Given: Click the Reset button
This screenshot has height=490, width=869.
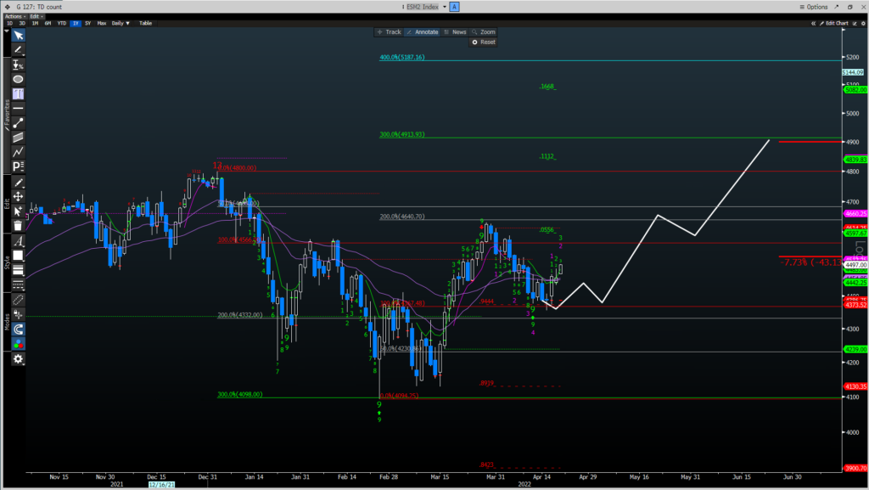Looking at the screenshot, I should [484, 42].
